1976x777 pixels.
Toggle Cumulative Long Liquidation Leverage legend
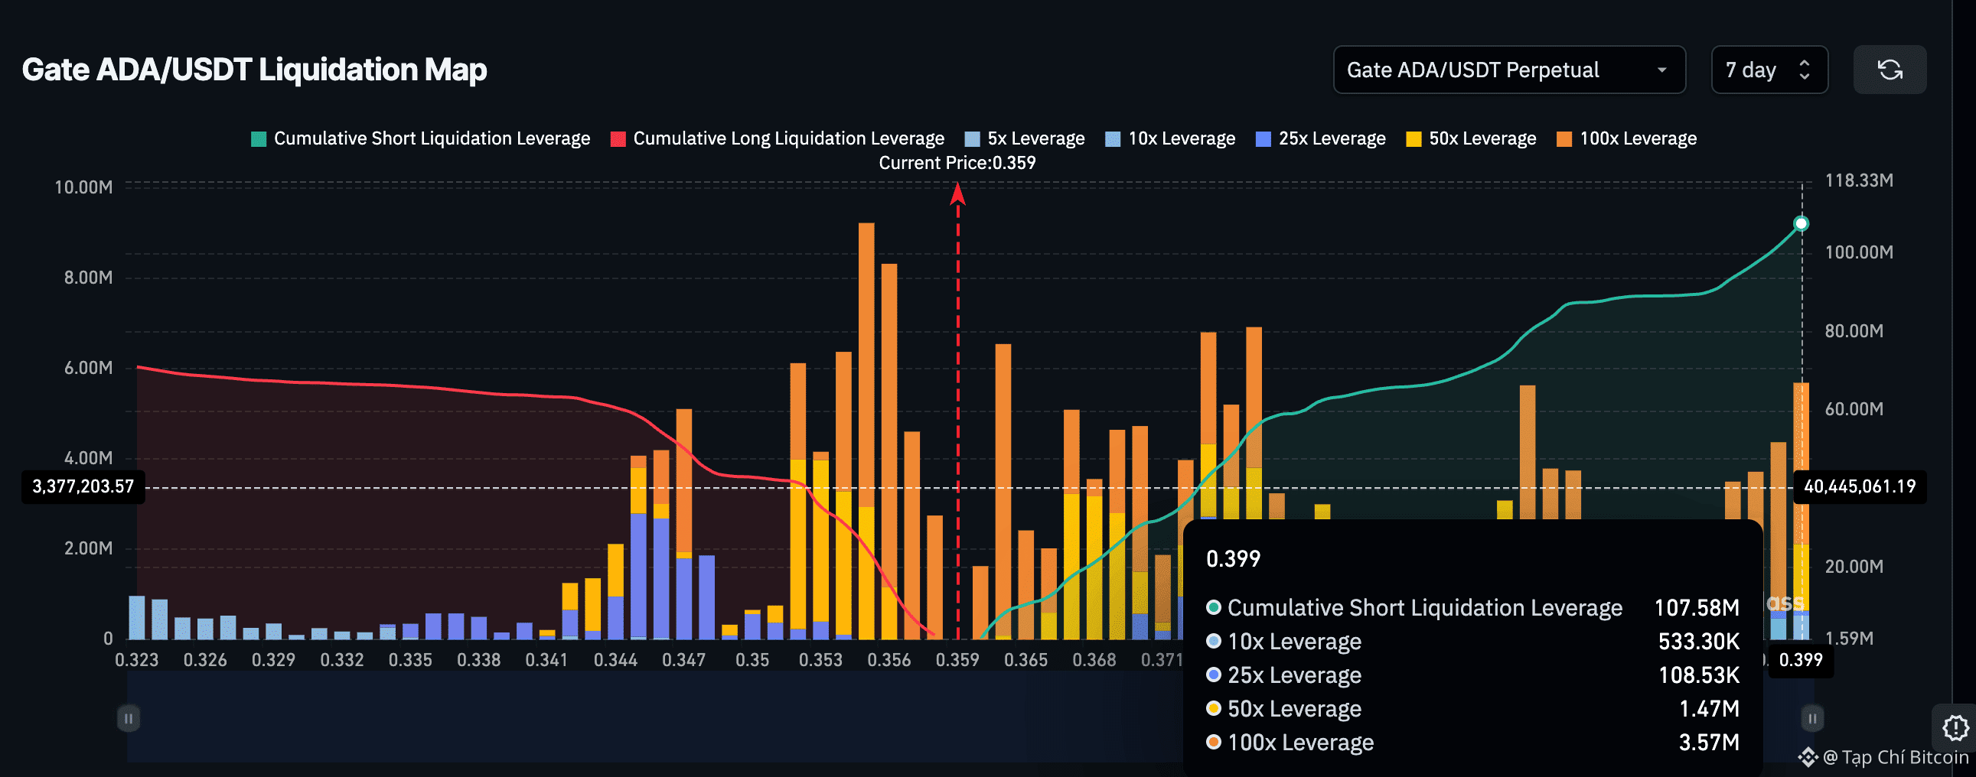click(x=777, y=138)
